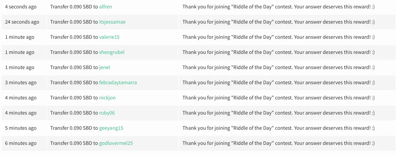
Task: Click 'Transfer 0.090 SBD to' text in ruby06's row
Action: tap(74, 113)
